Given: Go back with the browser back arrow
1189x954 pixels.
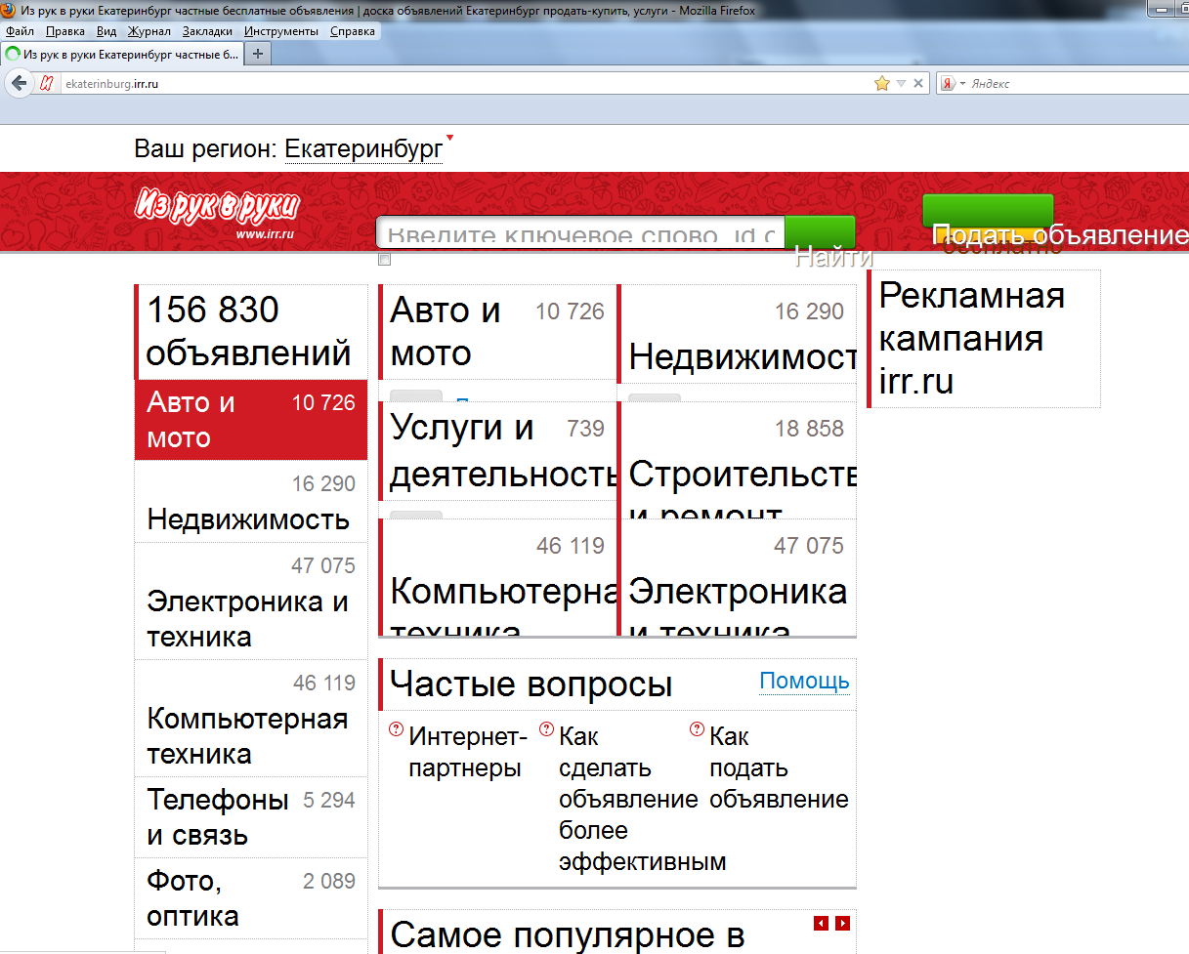Looking at the screenshot, I should (x=19, y=83).
